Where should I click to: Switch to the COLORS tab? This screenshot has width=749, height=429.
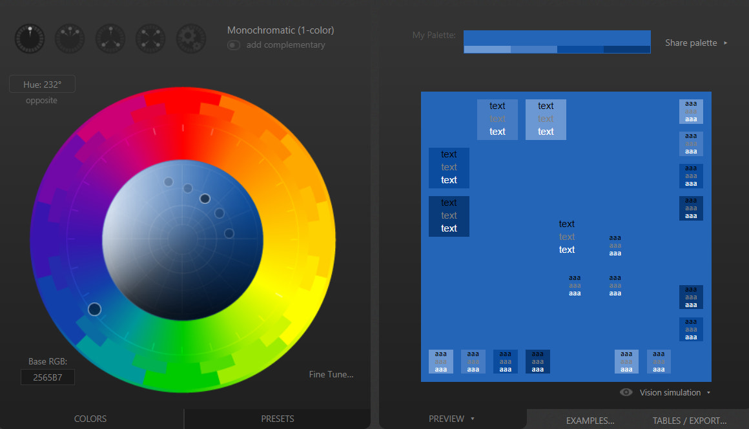[x=90, y=419]
